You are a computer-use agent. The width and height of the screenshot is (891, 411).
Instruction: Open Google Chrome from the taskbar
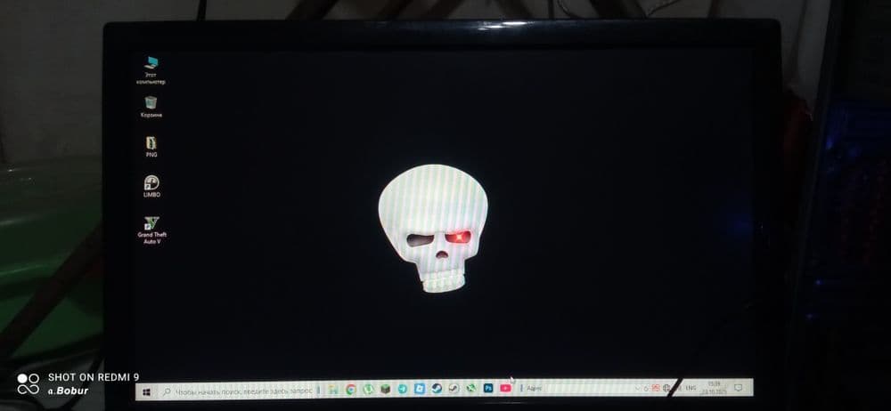(351, 390)
